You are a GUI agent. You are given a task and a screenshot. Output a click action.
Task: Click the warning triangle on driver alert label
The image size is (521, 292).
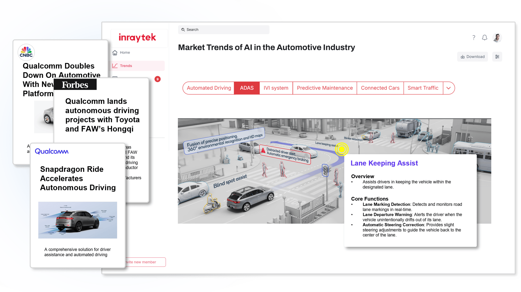[x=263, y=150]
